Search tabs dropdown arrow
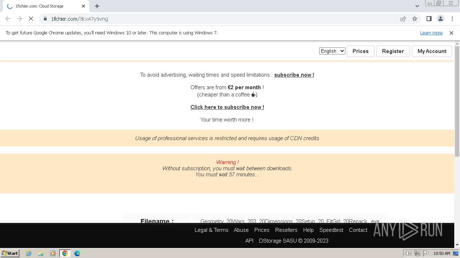 [x=417, y=6]
